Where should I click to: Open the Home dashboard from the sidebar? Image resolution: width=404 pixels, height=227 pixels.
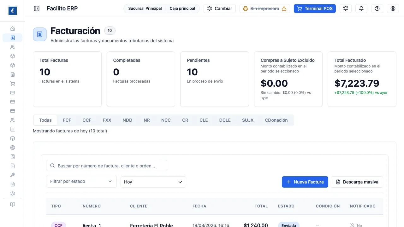pyautogui.click(x=13, y=29)
